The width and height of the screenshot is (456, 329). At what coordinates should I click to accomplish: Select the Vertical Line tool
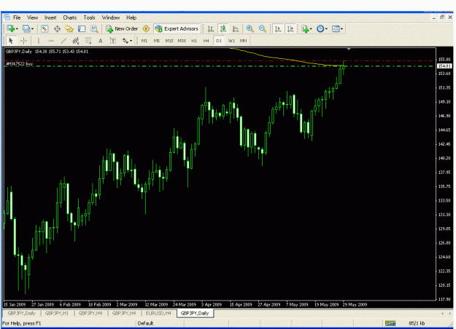tap(39, 41)
